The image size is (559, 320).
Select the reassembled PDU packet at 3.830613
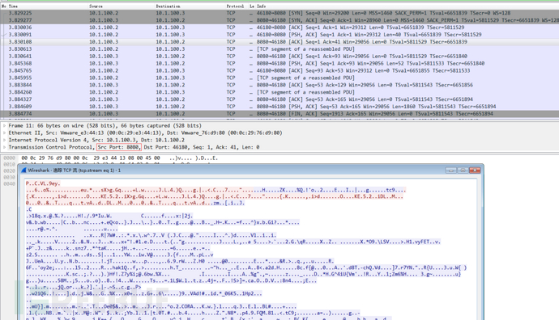tap(279, 48)
